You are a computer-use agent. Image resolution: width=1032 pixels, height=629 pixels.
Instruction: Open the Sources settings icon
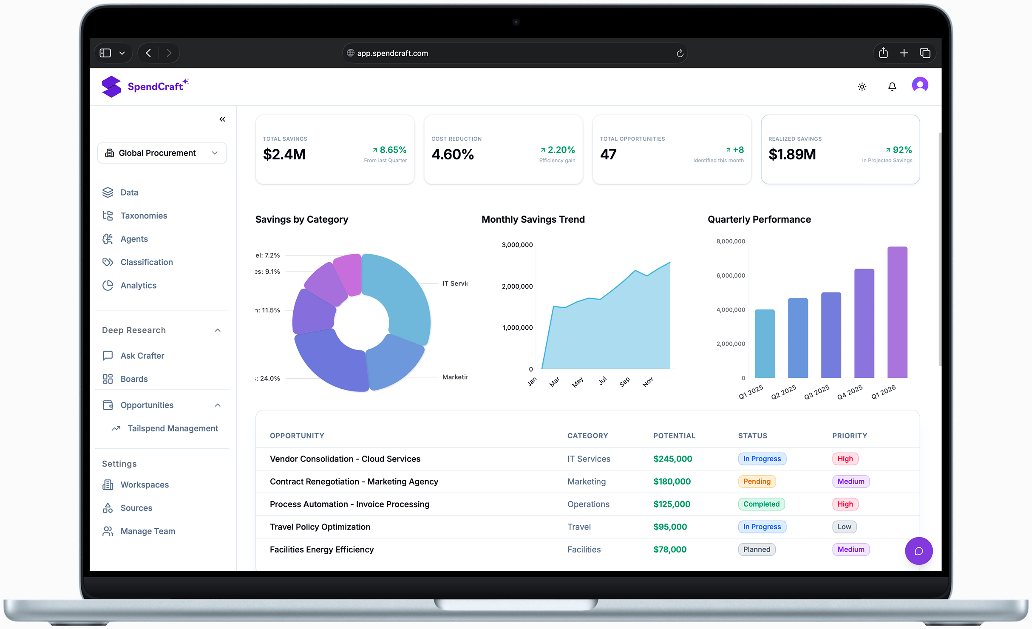(108, 507)
